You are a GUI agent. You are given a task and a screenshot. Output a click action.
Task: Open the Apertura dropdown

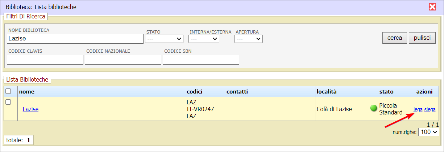point(248,39)
